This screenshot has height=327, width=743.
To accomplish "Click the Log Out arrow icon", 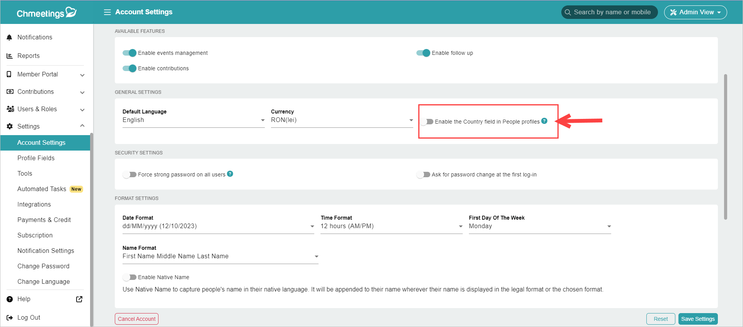I will coord(10,318).
